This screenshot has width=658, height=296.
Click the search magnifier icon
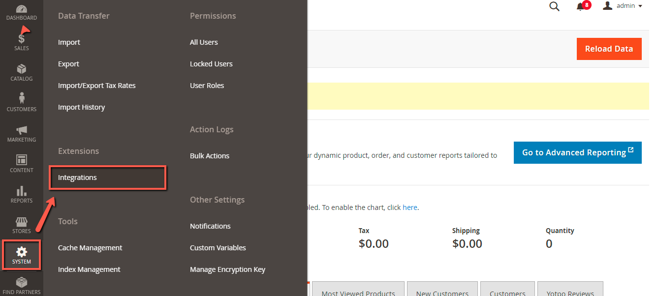point(554,6)
